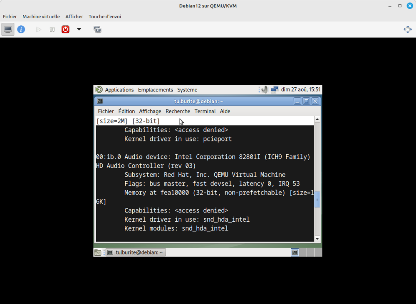This screenshot has width=416, height=304.
Task: Click the '[size=2M] [32-bit]' line
Action: click(x=128, y=121)
